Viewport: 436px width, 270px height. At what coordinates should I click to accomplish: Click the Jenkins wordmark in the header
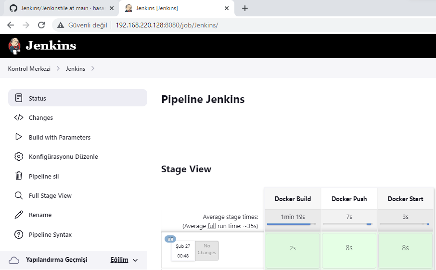[51, 46]
